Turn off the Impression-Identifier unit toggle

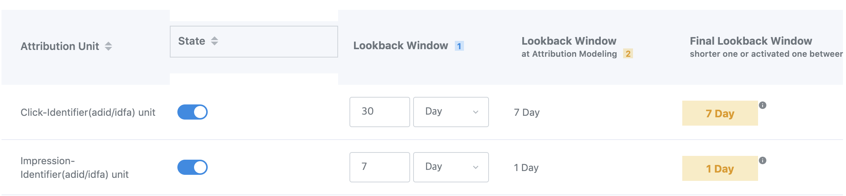[193, 167]
